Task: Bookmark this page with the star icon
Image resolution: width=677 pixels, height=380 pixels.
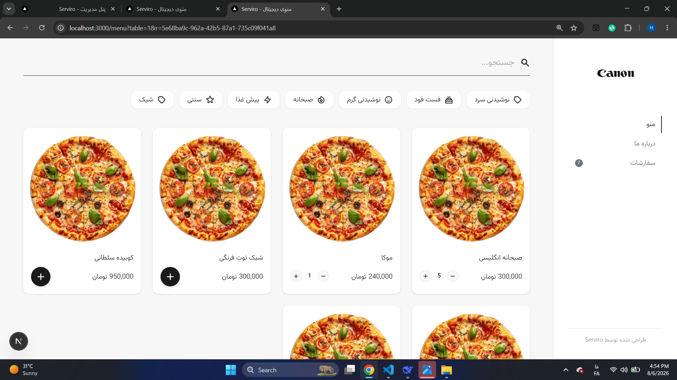Action: click(574, 28)
